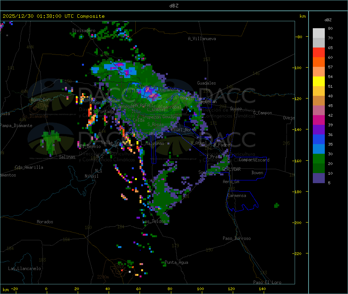
Task: Click the isolated green echo east of Carmensa
Action: [276, 205]
